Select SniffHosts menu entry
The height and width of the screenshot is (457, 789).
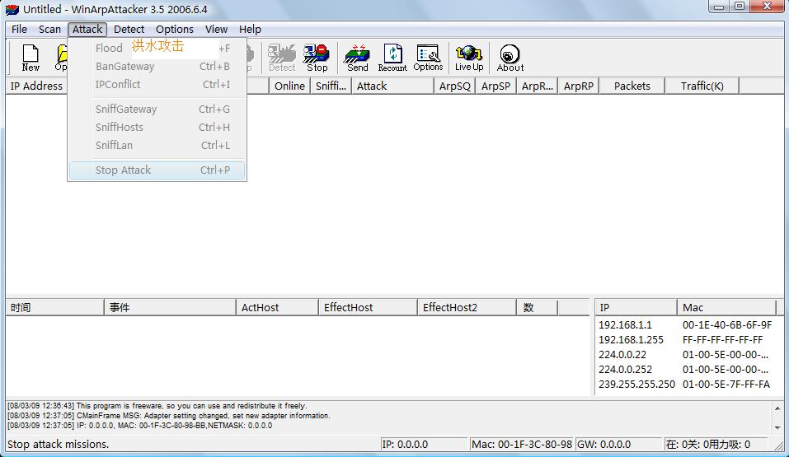point(157,127)
